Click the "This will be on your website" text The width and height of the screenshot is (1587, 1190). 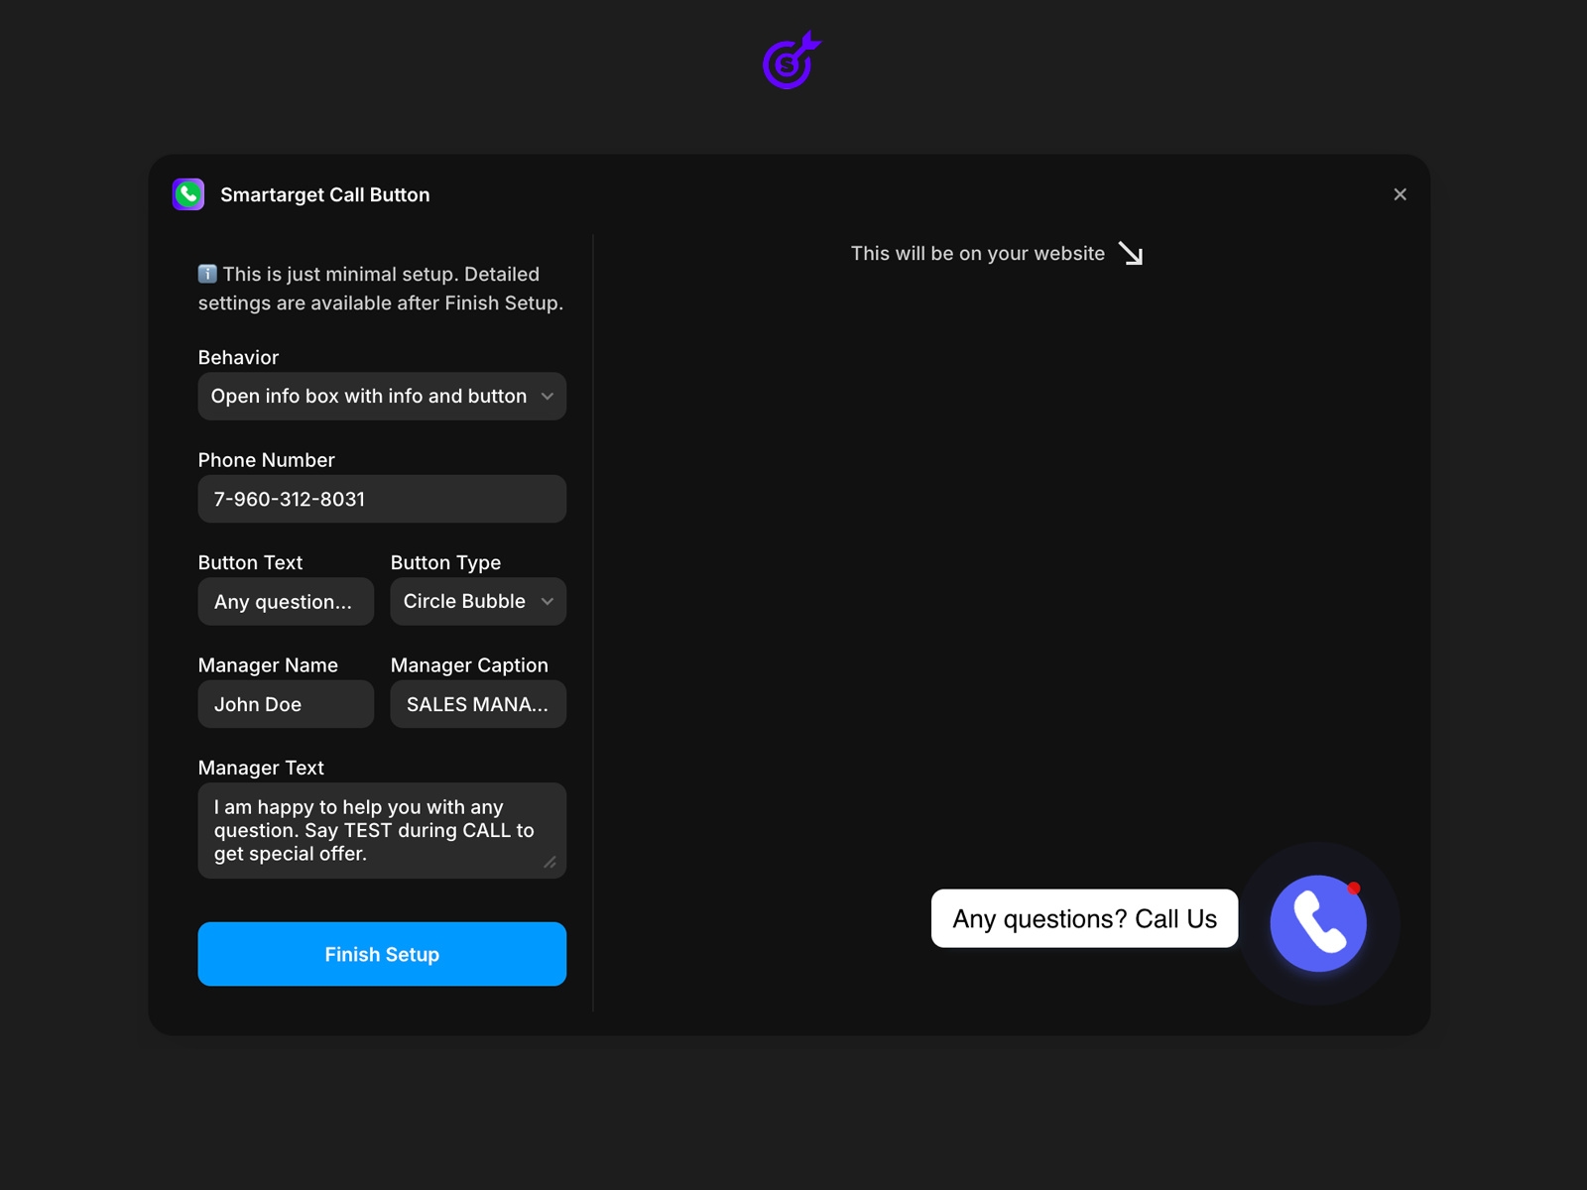click(977, 254)
